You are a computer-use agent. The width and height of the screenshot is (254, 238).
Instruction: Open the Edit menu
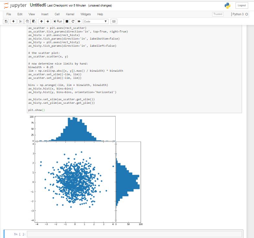20,14
